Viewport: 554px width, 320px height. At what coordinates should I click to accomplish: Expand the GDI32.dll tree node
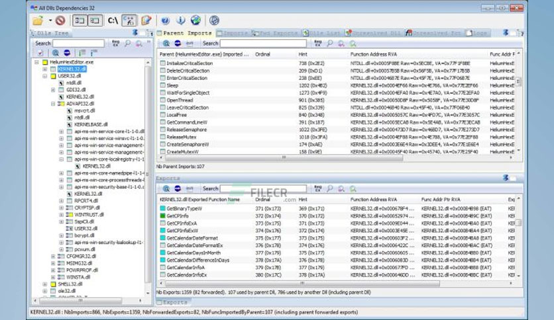tap(53, 90)
